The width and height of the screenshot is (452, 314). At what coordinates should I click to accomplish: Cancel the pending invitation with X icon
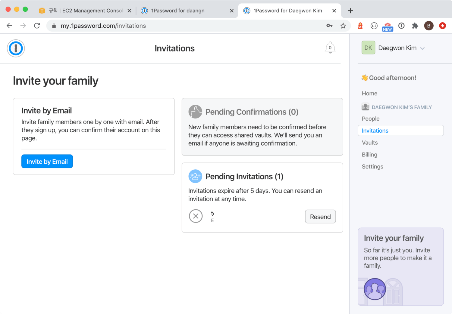pyautogui.click(x=196, y=216)
